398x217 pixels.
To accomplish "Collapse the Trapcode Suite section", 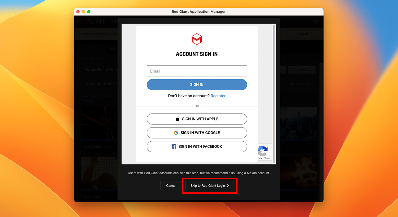I will point(79,84).
